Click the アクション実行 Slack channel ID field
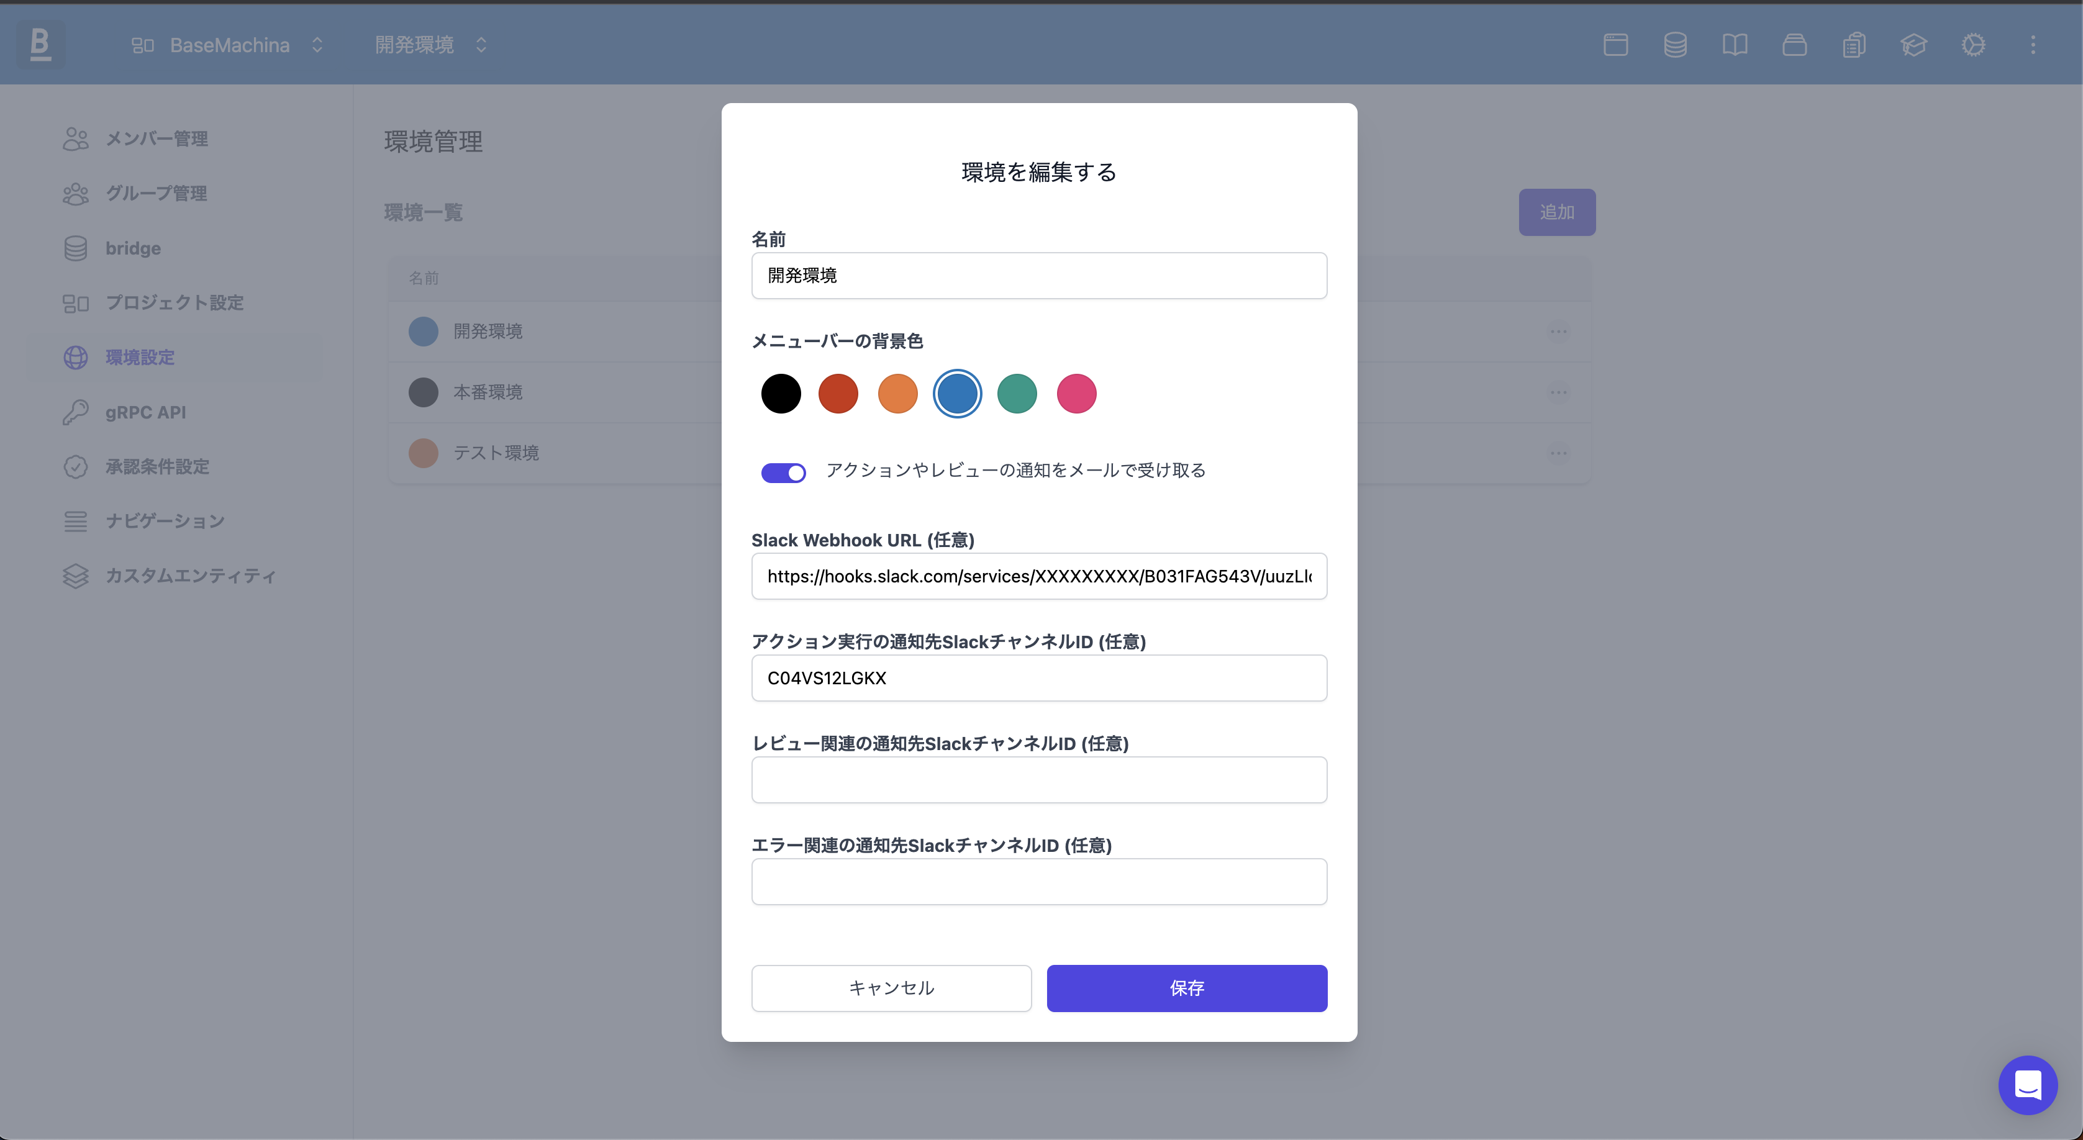 (1038, 678)
